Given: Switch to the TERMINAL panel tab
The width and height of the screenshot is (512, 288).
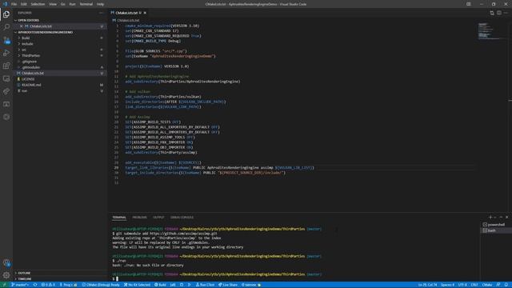Looking at the screenshot, I should click(x=119, y=218).
